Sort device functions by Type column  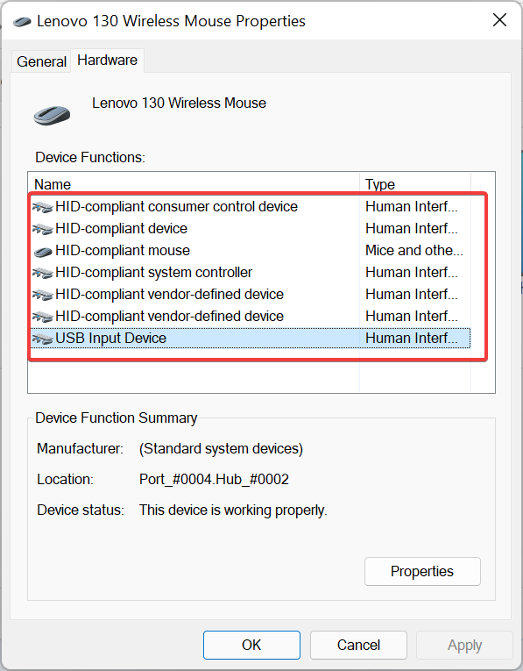415,184
